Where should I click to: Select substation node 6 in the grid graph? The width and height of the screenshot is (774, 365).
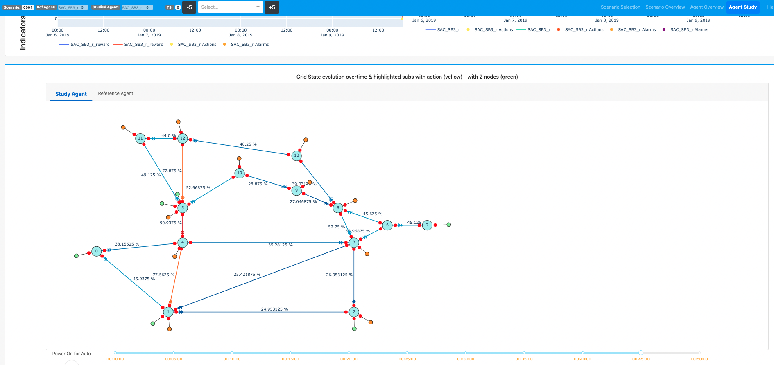click(x=387, y=225)
